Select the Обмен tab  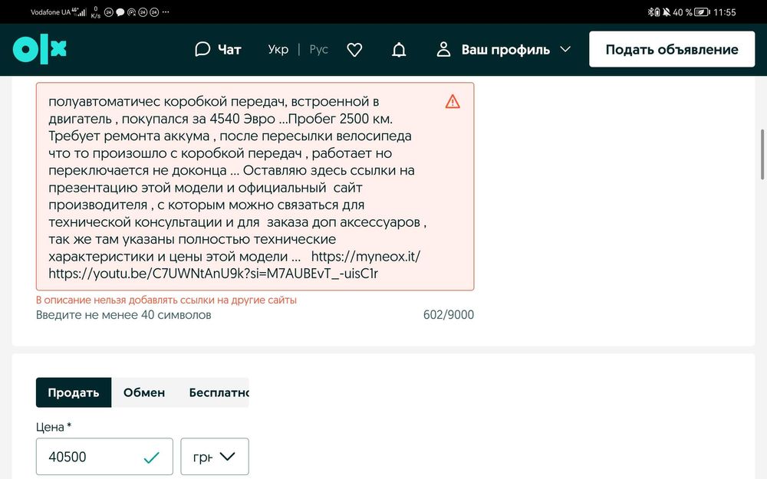144,392
